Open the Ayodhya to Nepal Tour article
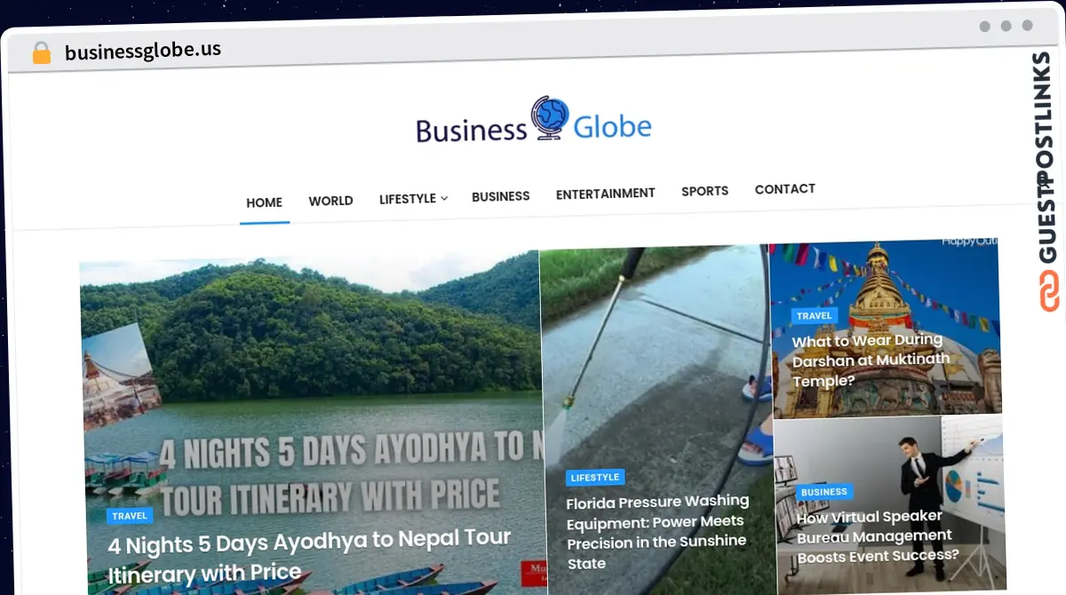Viewport: 1066px width, 595px height. tap(308, 555)
